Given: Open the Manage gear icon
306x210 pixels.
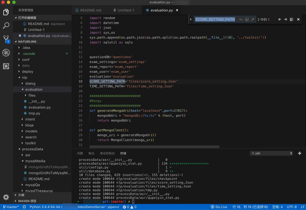Looking at the screenshot, I should (x=6, y=197).
